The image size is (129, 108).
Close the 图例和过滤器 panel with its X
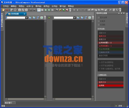pyautogui.click(x=124, y=13)
